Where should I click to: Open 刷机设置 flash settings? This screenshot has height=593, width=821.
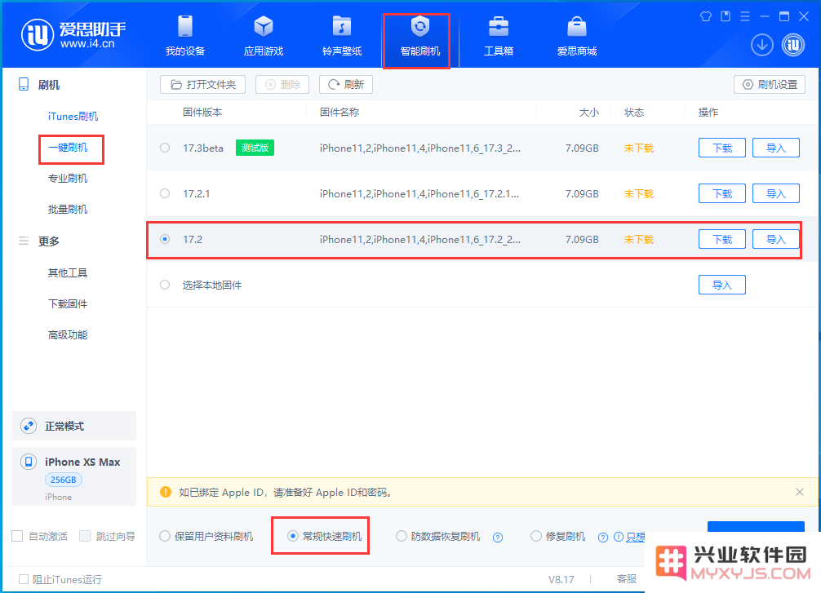click(x=770, y=84)
